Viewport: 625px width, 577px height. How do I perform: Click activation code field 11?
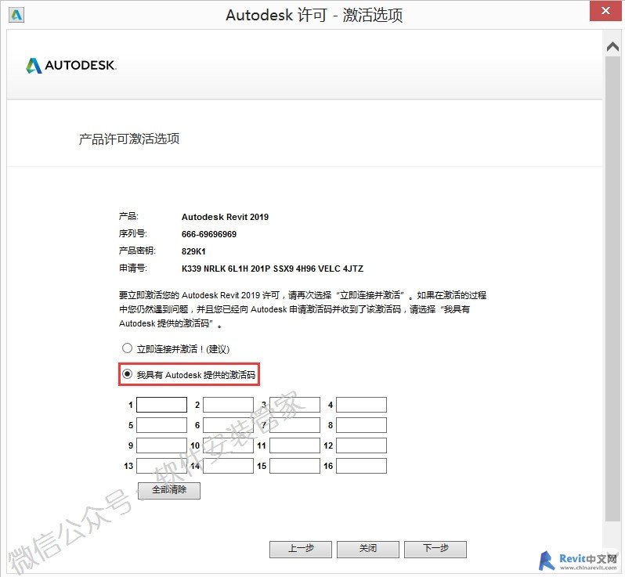(x=294, y=445)
